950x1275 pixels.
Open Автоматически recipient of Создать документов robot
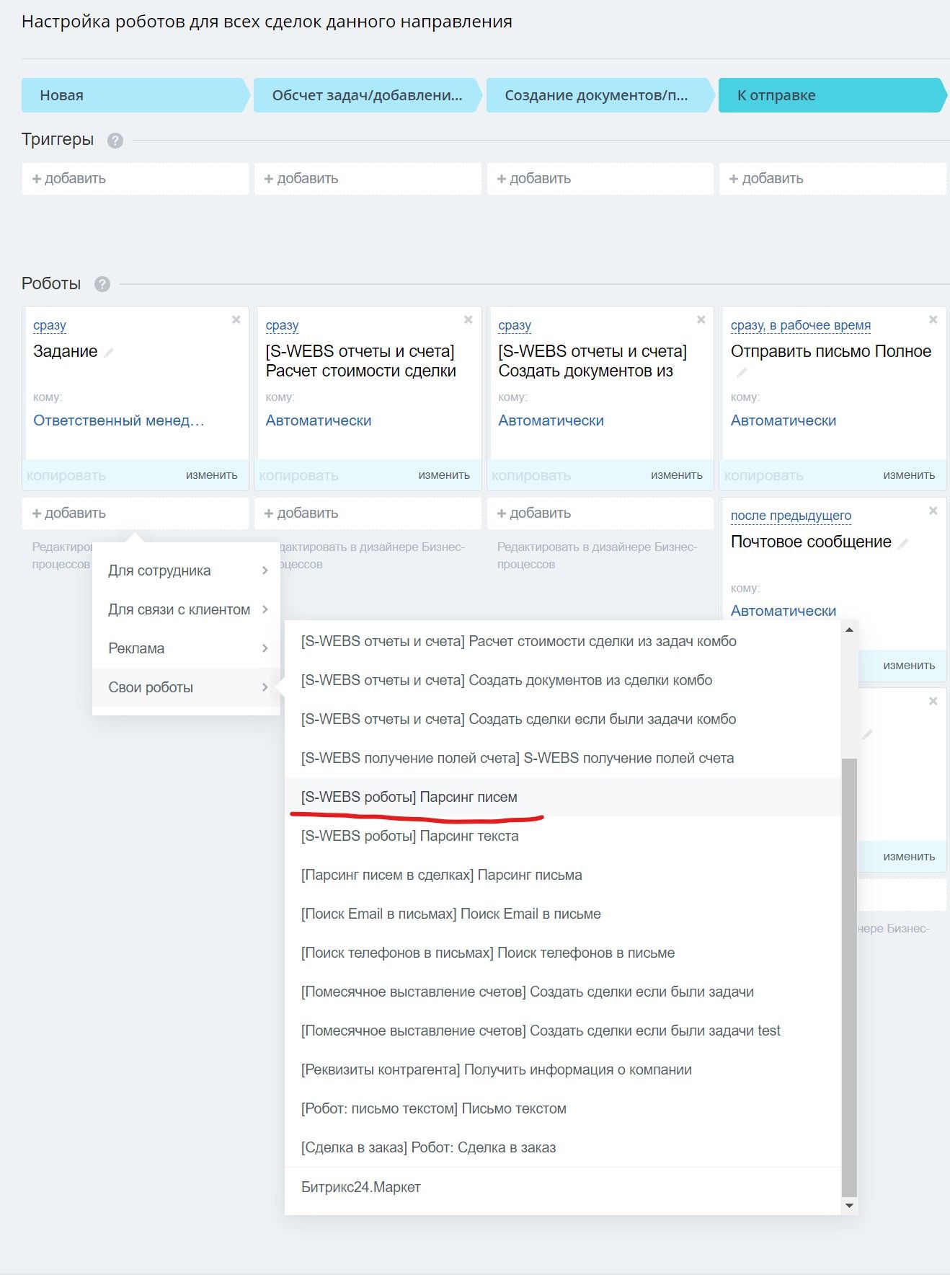[x=551, y=420]
